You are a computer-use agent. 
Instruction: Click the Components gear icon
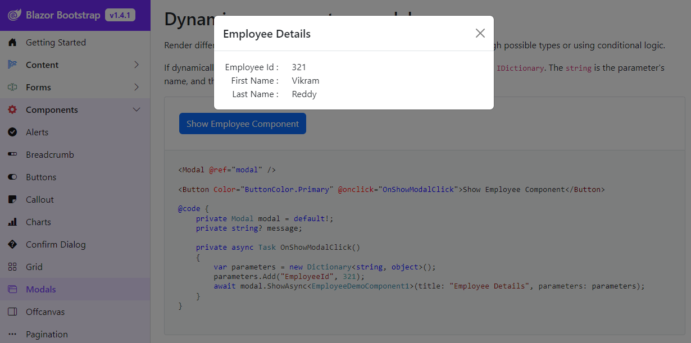pos(12,109)
